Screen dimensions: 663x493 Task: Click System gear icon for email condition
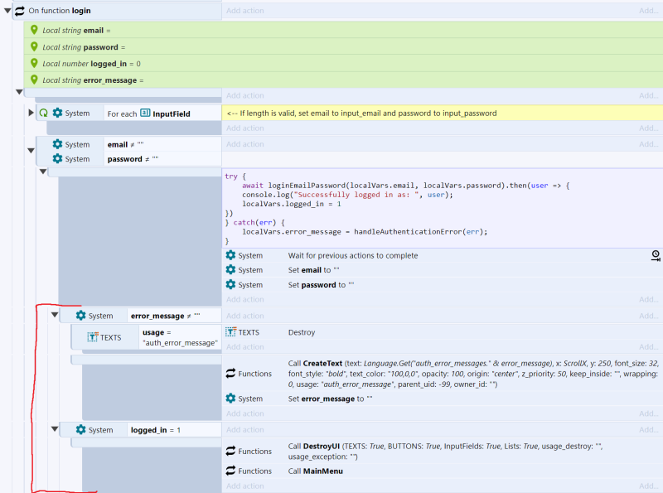(57, 144)
